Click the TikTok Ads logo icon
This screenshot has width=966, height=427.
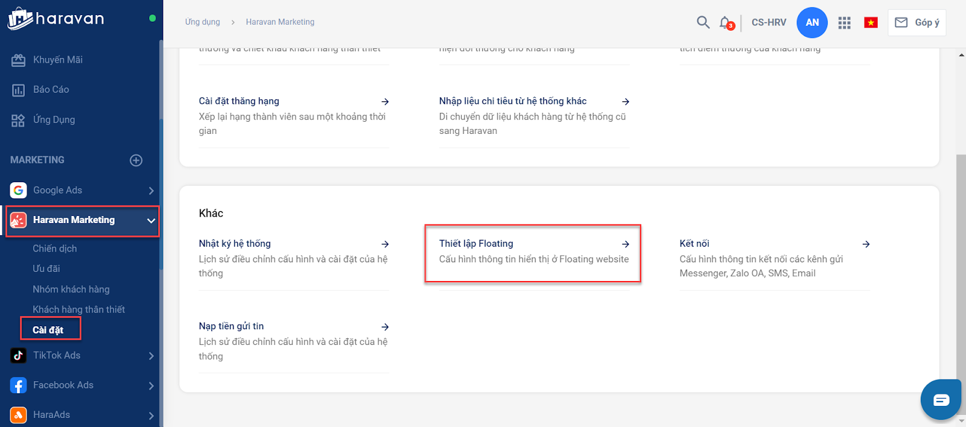click(18, 356)
